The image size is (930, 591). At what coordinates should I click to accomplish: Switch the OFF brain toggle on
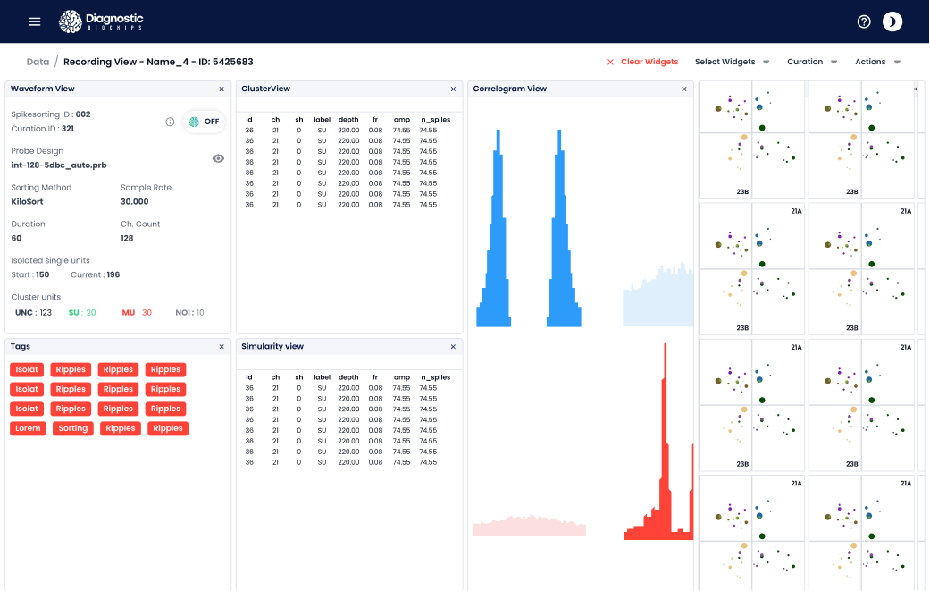tap(204, 122)
